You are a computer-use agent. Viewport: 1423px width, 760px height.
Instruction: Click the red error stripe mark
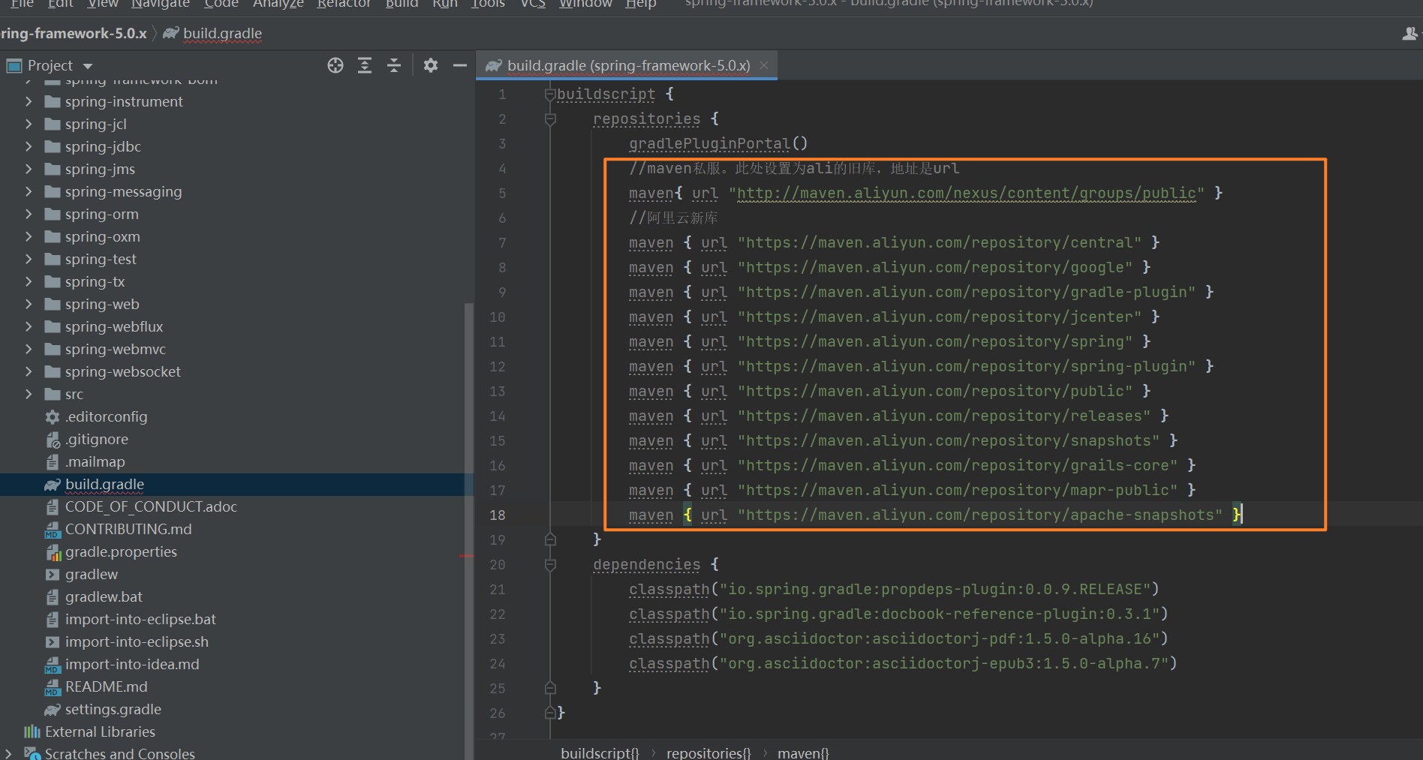466,556
